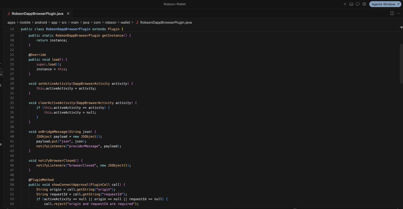Screen dimensions: 403x209
Task: Click line number 28 in the gutter
Action: pyautogui.click(x=12, y=79)
